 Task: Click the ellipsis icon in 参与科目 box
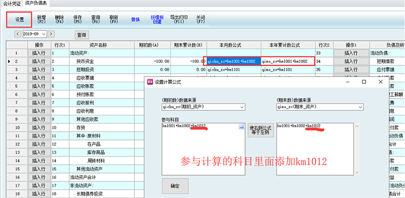[x=241, y=127]
